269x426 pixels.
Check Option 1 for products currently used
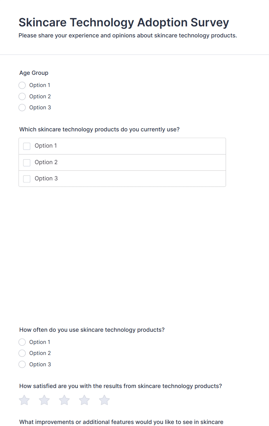(x=27, y=146)
